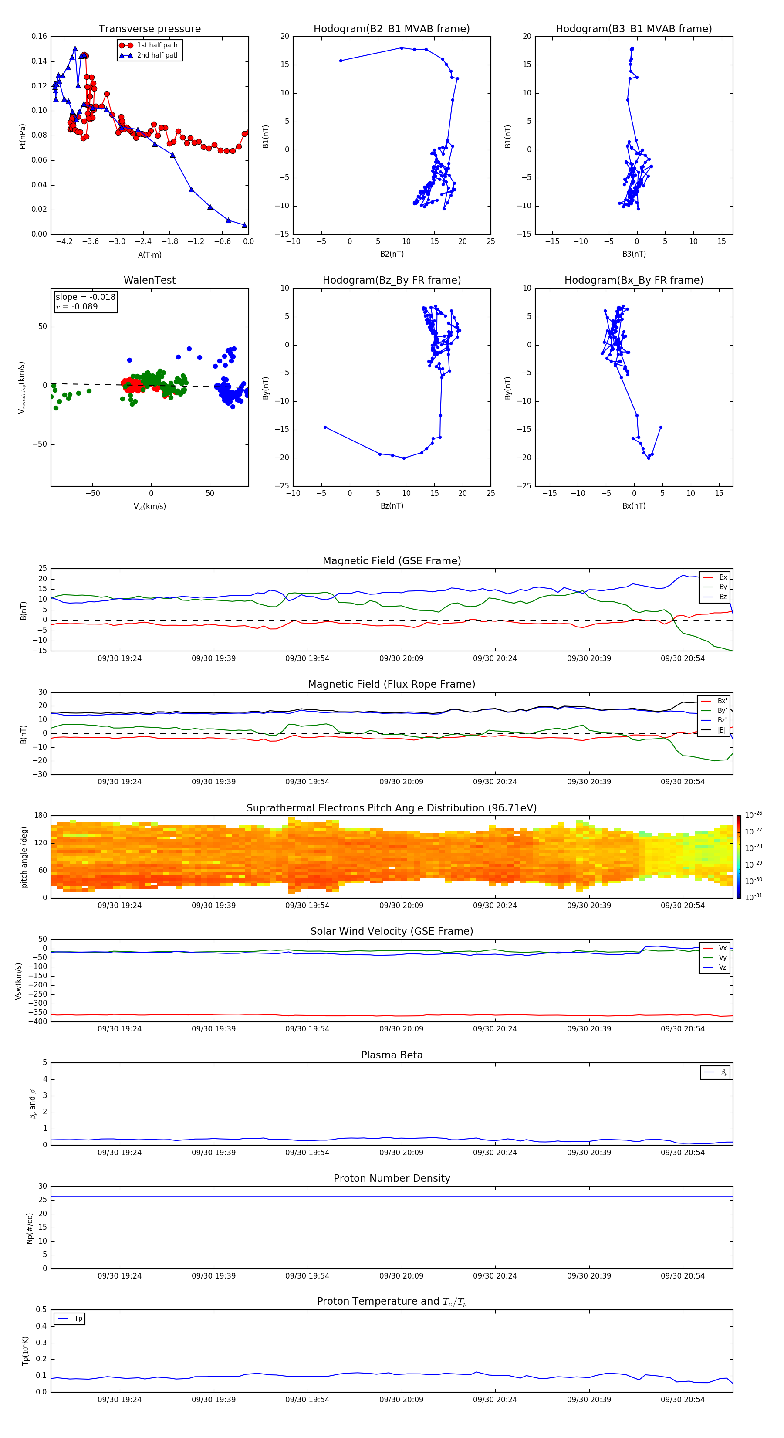
Task: Click 'Vsw(km/s)' axis label
Action: (x=18, y=981)
